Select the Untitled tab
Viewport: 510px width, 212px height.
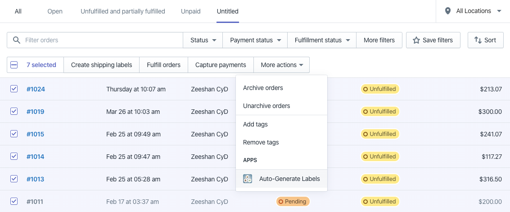(228, 11)
